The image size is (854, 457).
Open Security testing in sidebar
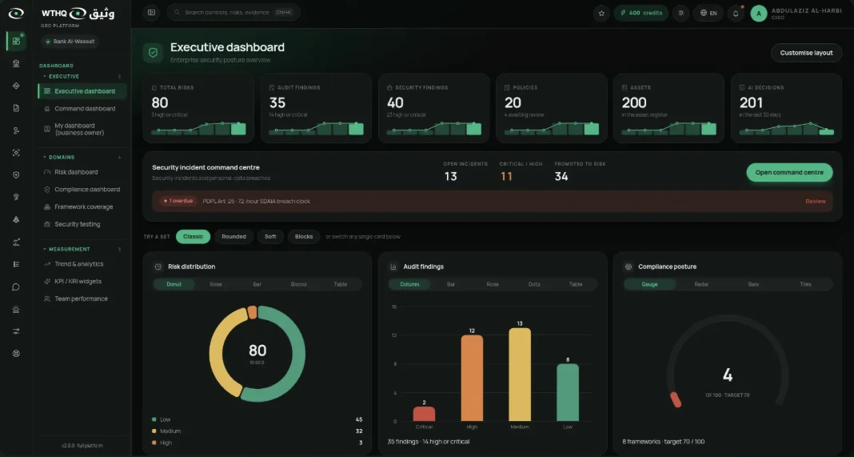pos(82,224)
